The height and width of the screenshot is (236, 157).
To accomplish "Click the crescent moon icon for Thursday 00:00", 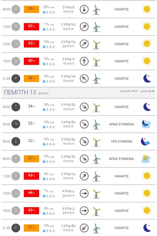I will [x=147, y=107].
